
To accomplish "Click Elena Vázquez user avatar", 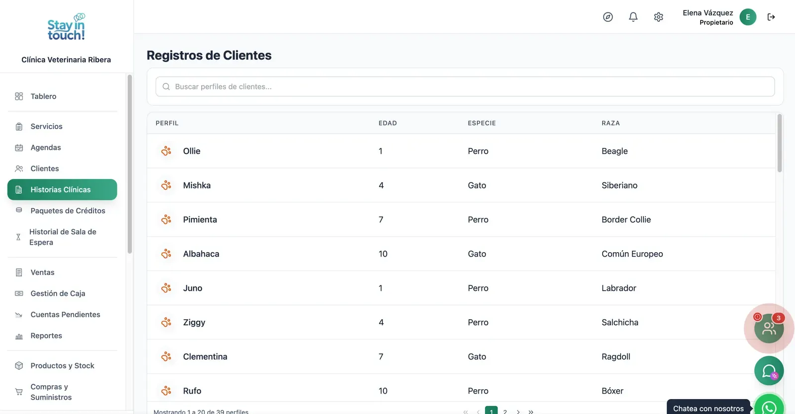I will 748,17.
